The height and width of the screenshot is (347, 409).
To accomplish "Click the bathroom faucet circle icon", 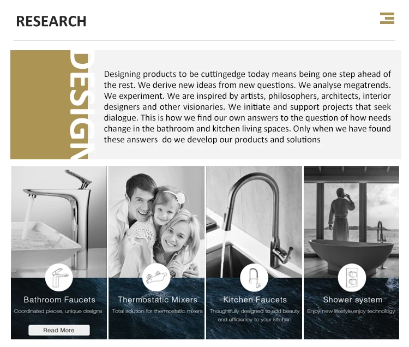I will (x=59, y=277).
